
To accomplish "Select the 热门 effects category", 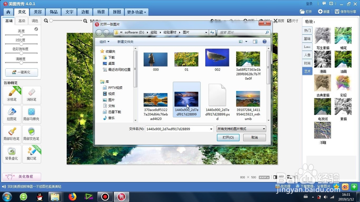I will tap(307, 30).
